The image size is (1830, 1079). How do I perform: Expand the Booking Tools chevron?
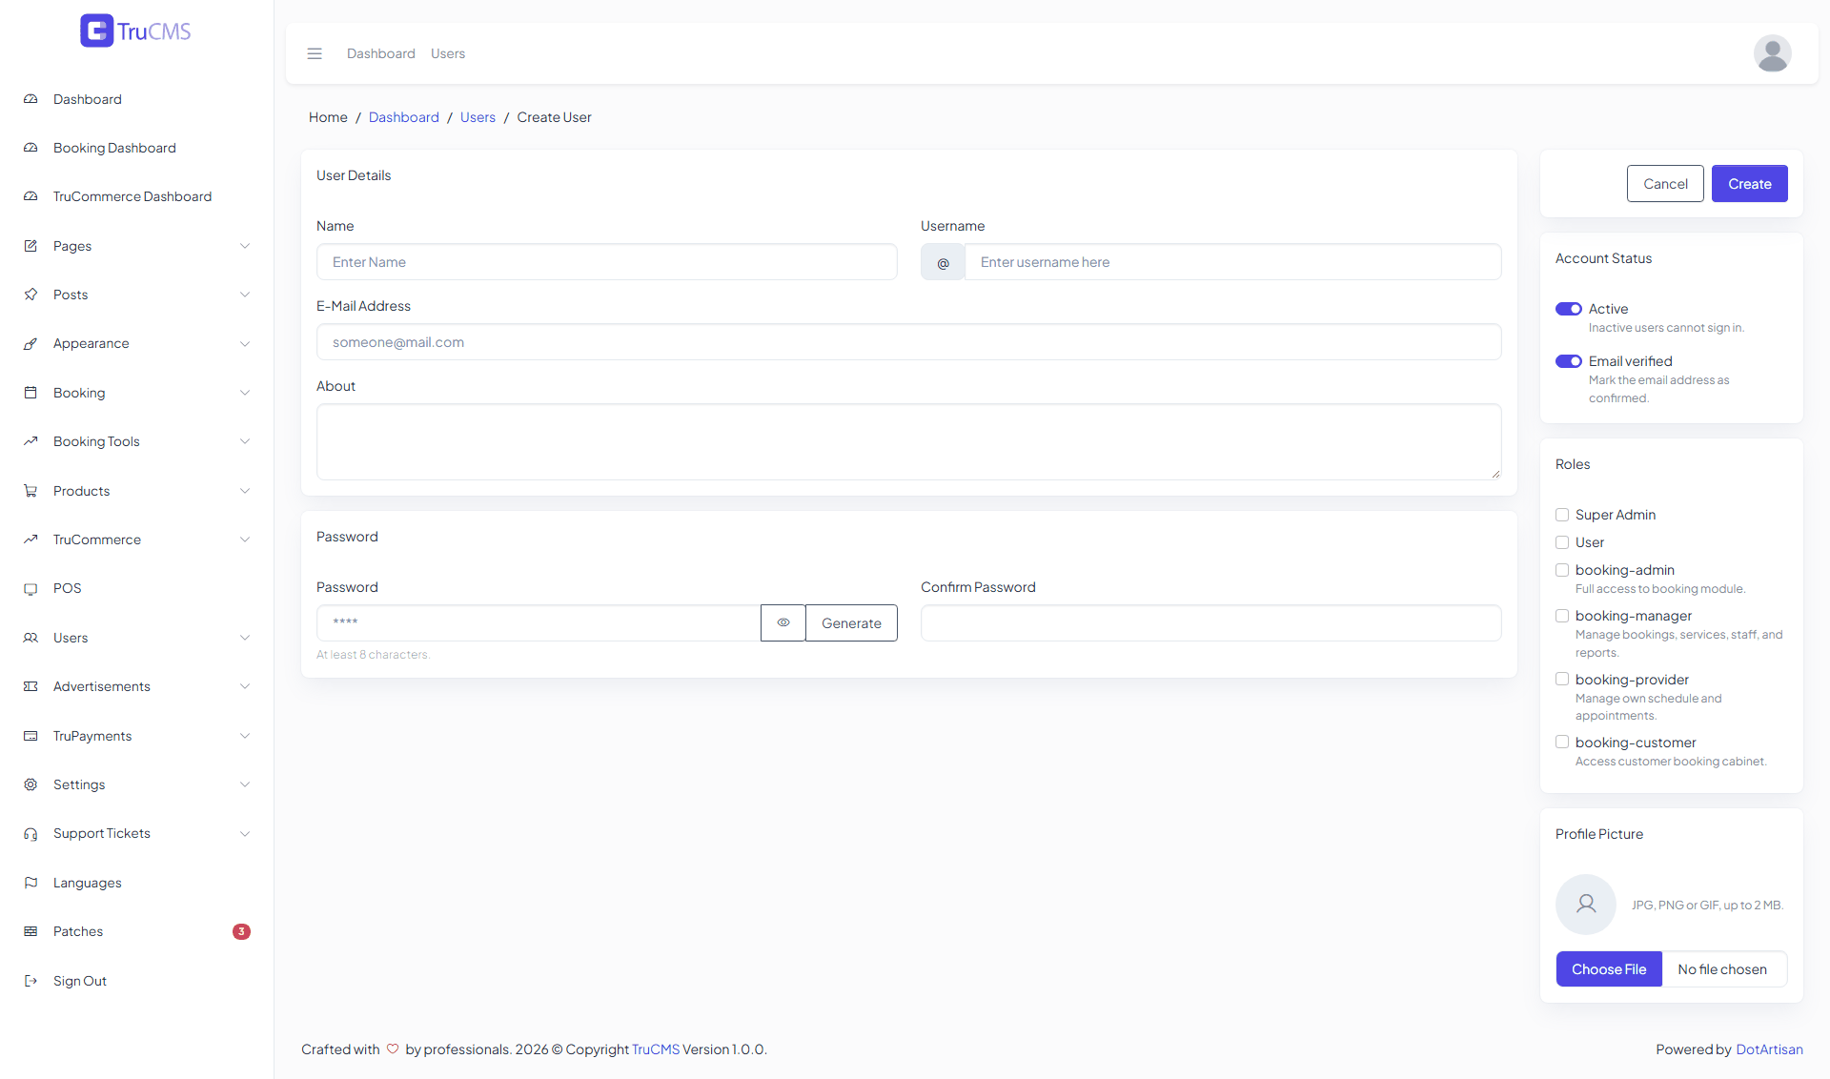click(x=245, y=441)
